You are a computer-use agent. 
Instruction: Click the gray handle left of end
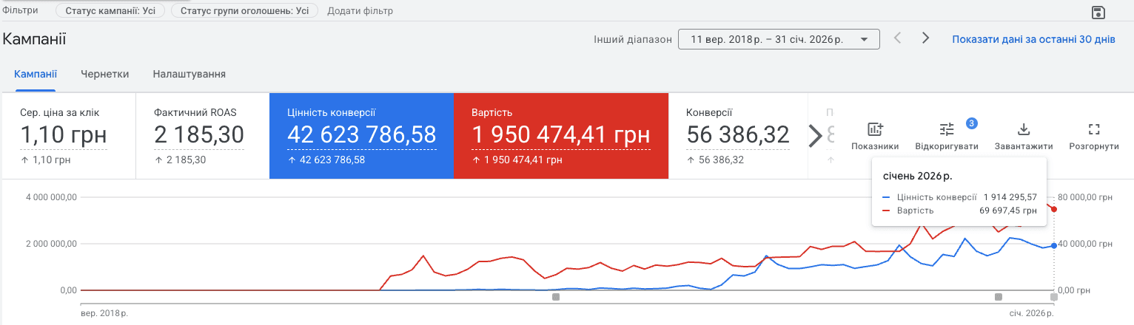tap(999, 297)
